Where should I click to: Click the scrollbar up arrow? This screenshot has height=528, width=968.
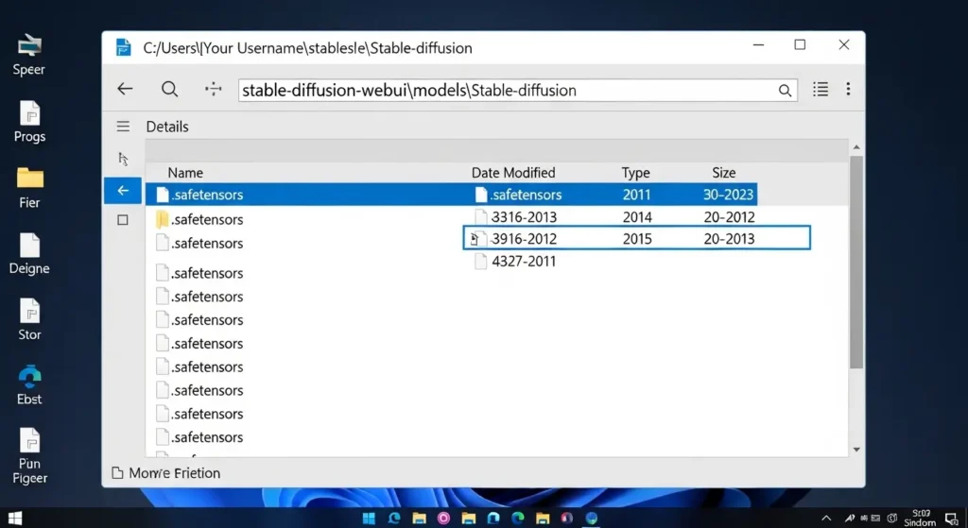(856, 146)
